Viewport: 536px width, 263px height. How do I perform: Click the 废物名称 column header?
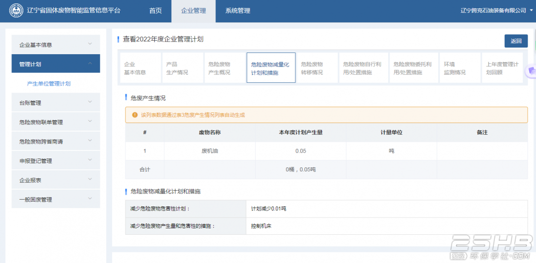tap(210, 133)
